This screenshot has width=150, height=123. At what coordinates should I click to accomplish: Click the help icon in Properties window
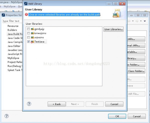coord(6,116)
